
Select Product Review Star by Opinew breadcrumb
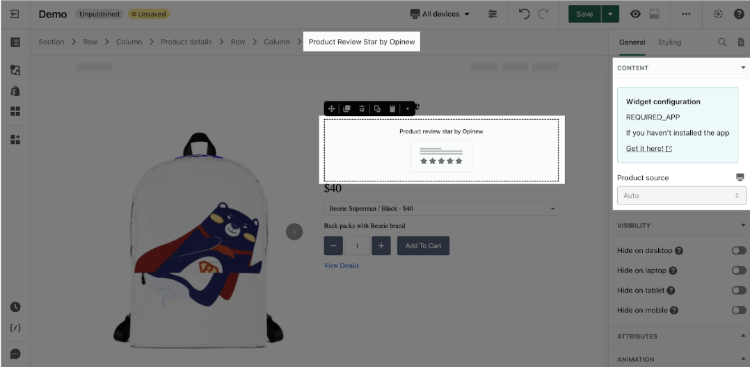362,42
